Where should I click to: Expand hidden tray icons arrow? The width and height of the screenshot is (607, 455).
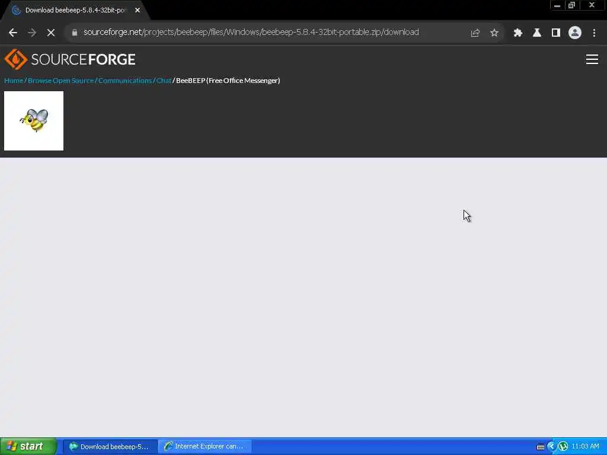(x=551, y=447)
